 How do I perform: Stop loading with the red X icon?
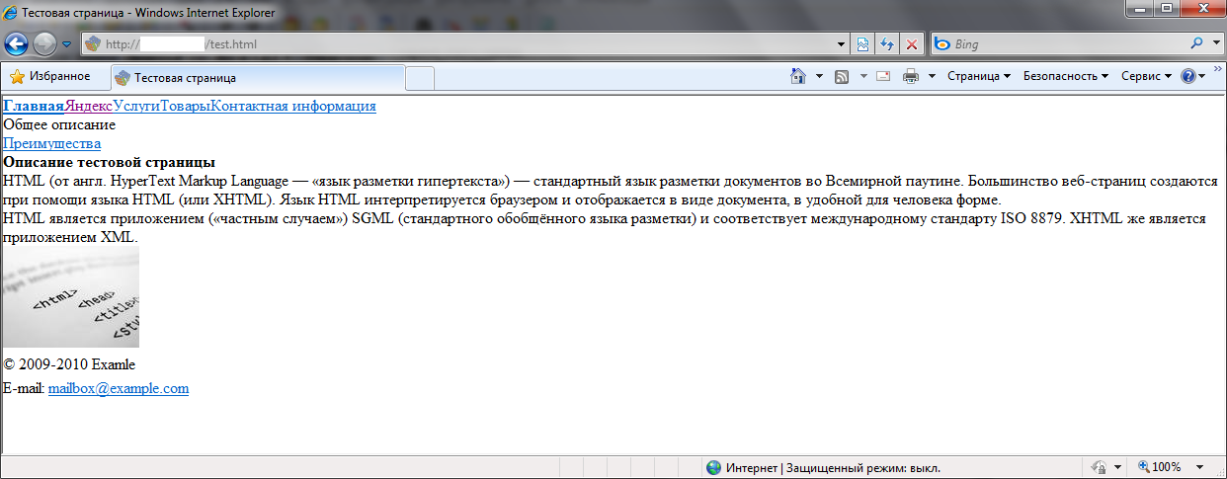tap(912, 44)
